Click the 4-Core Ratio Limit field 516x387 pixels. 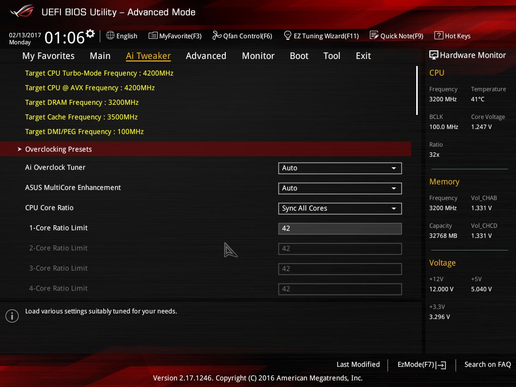pos(340,289)
